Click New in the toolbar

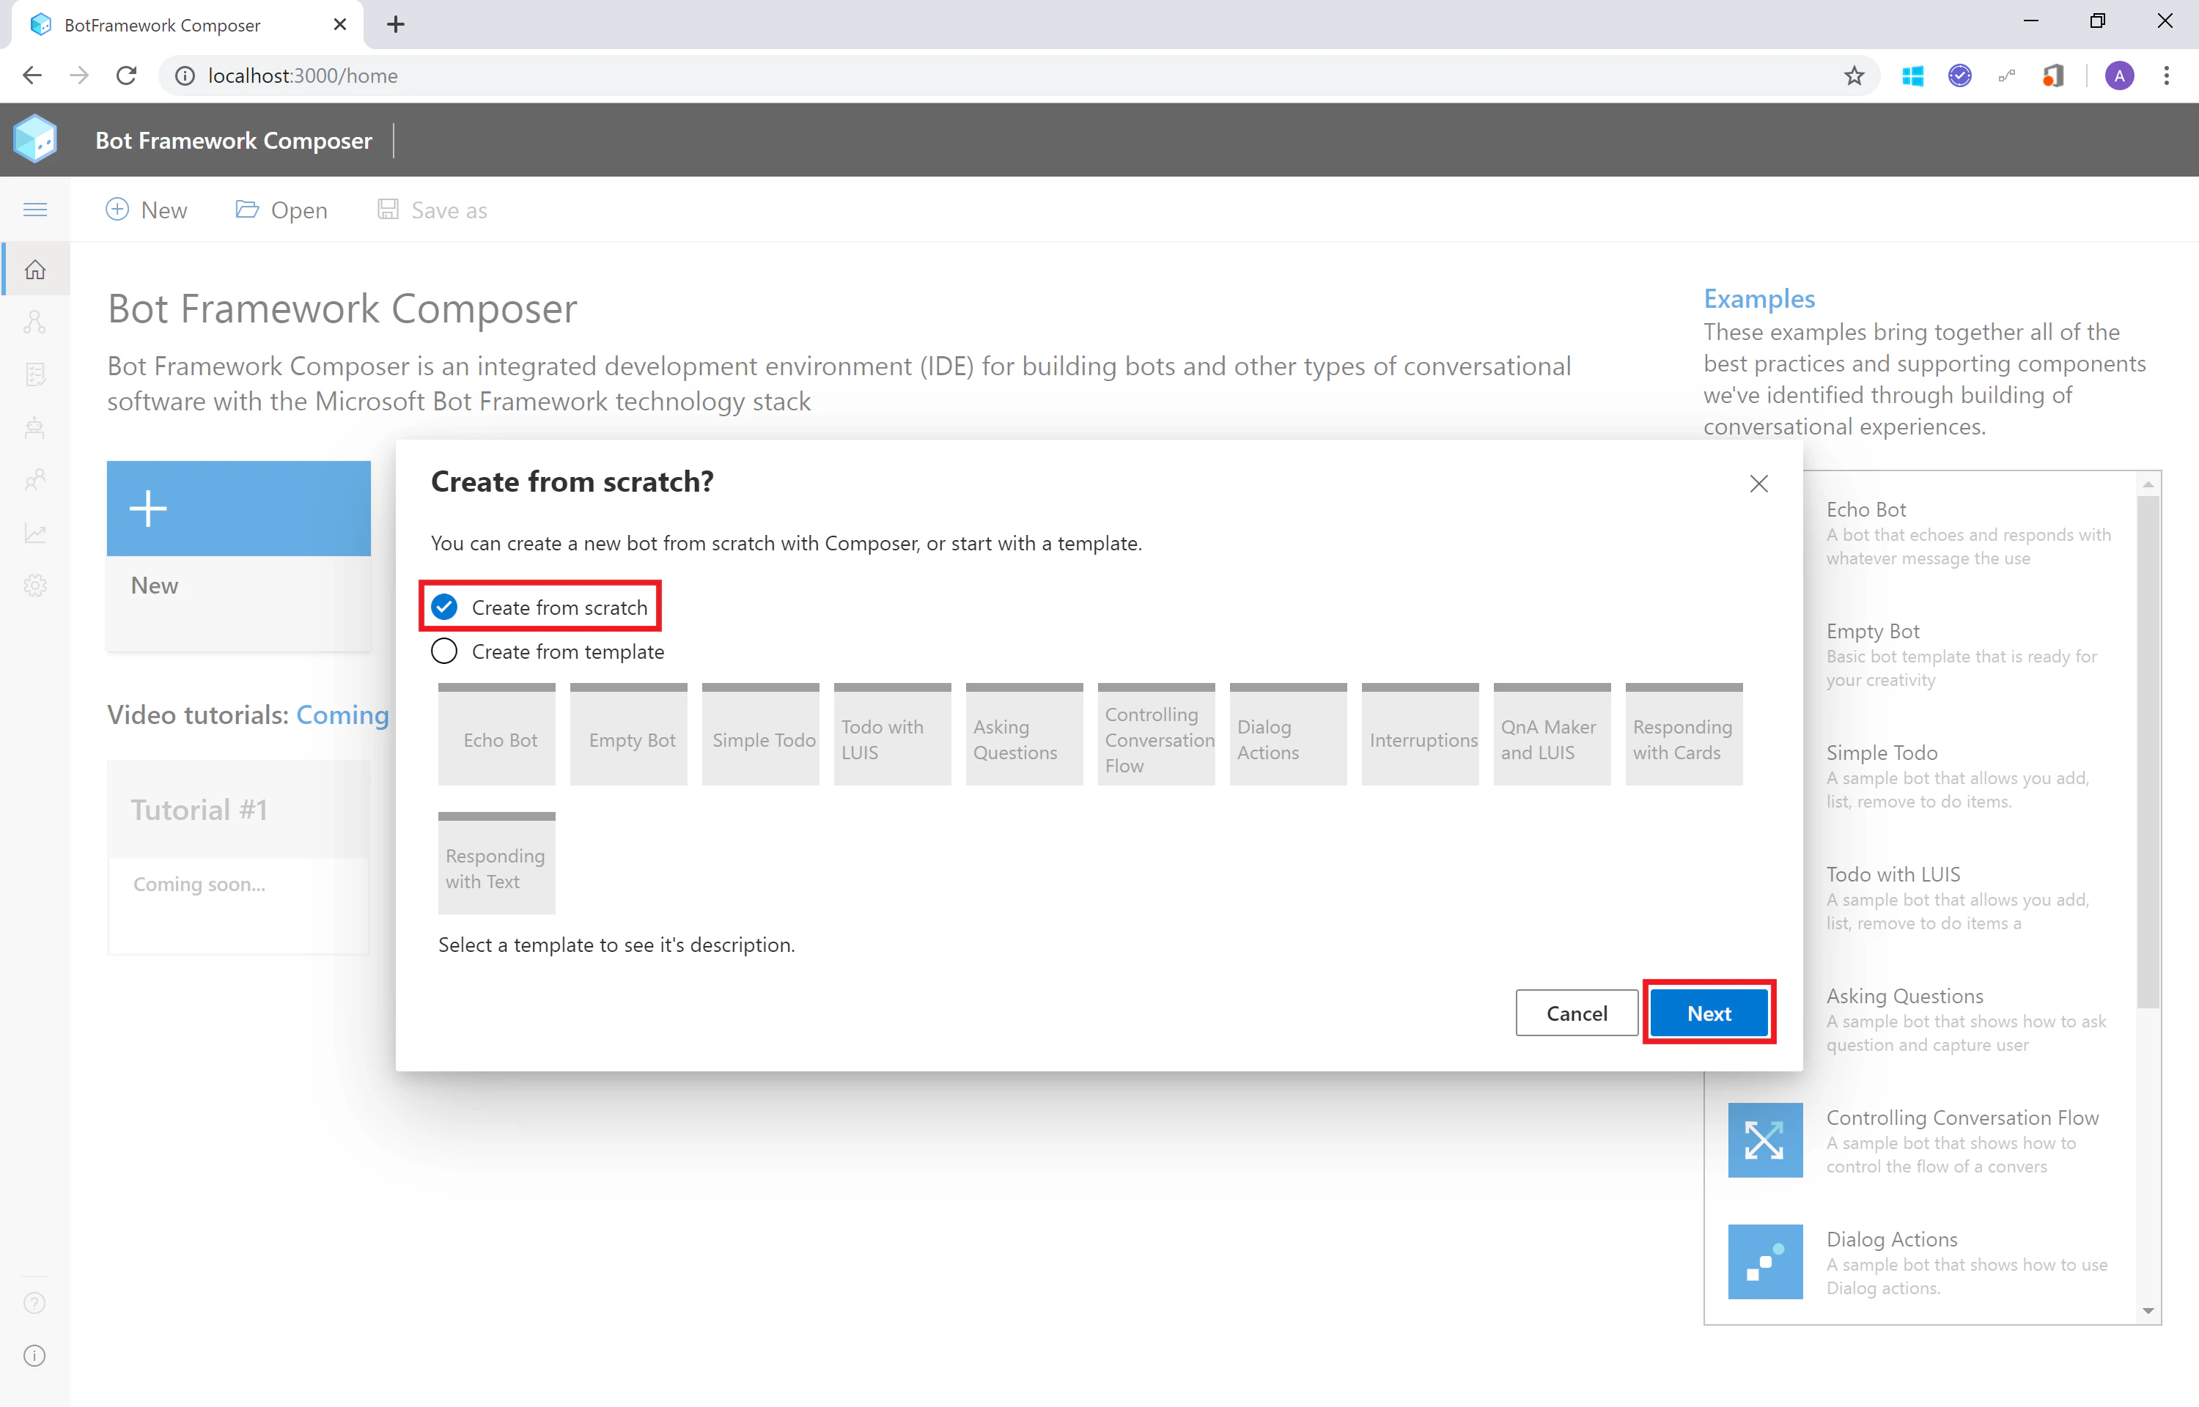tap(146, 210)
